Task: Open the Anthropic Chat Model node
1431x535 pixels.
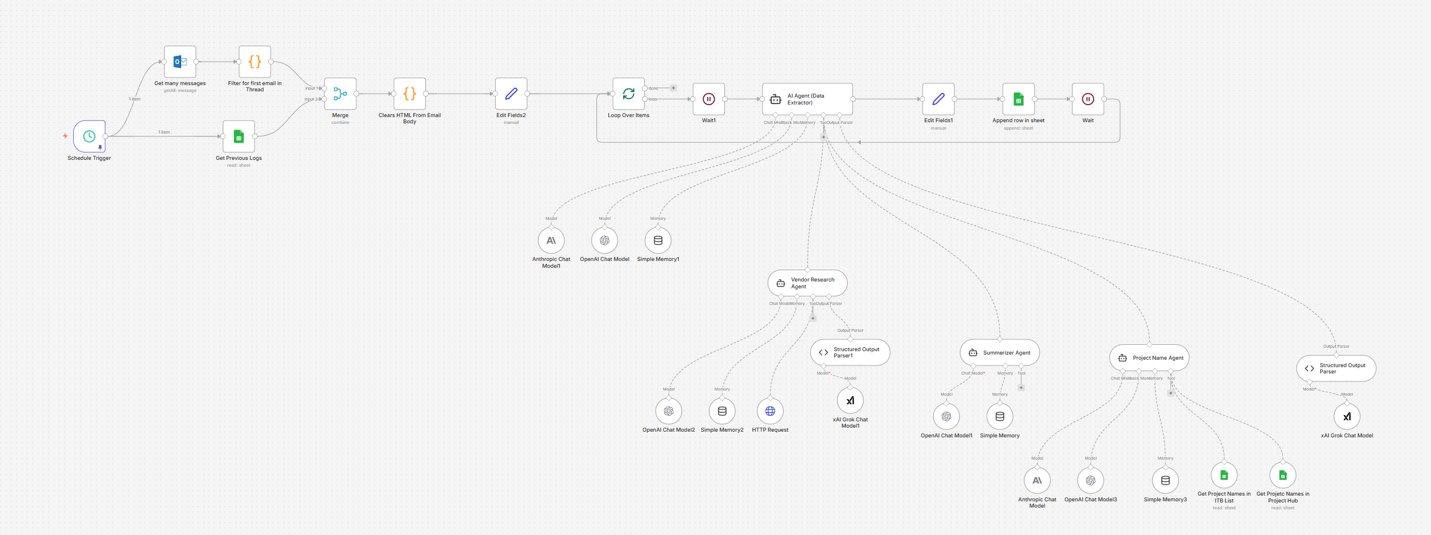Action: pos(1037,480)
